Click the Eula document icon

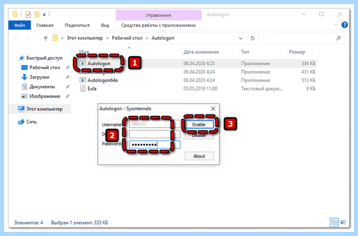(83, 89)
